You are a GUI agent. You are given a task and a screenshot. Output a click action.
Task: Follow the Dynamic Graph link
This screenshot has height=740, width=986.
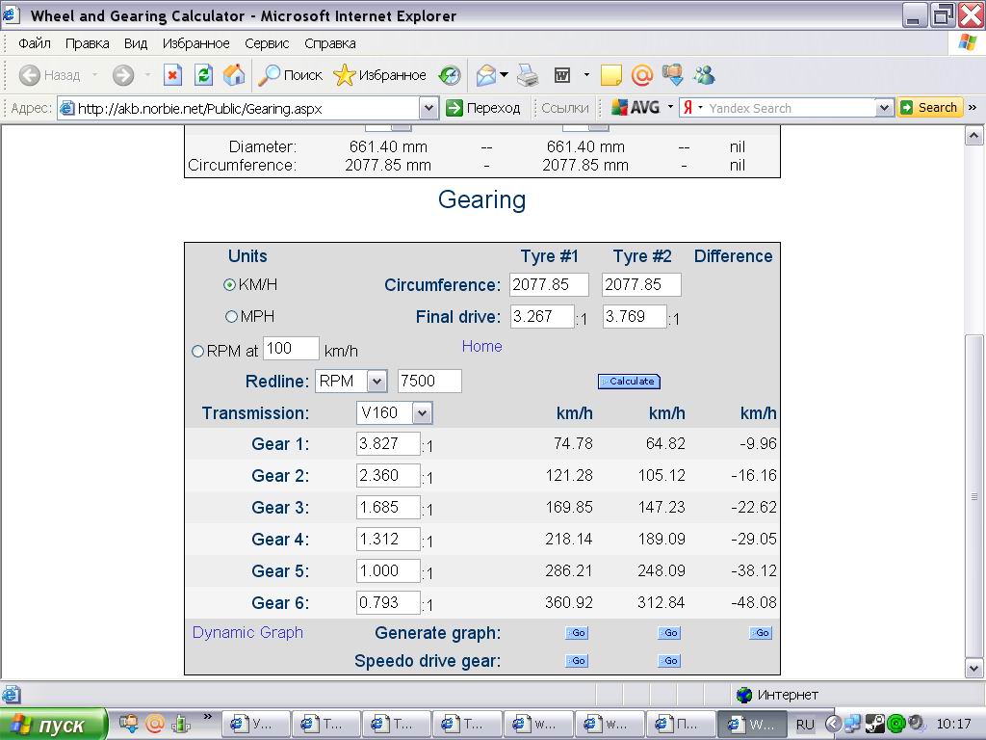247,632
